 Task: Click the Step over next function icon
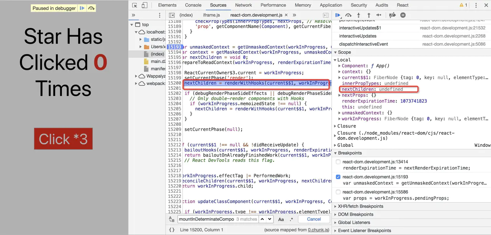pos(348,15)
